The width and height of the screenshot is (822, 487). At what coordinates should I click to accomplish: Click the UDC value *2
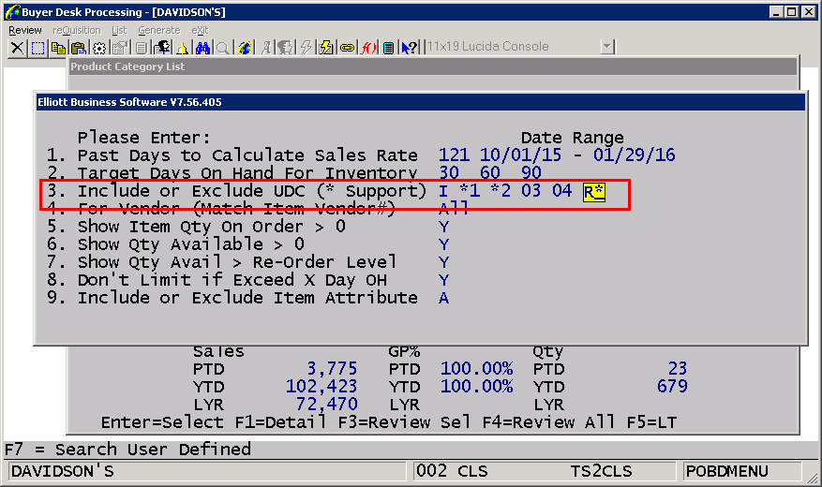[501, 191]
